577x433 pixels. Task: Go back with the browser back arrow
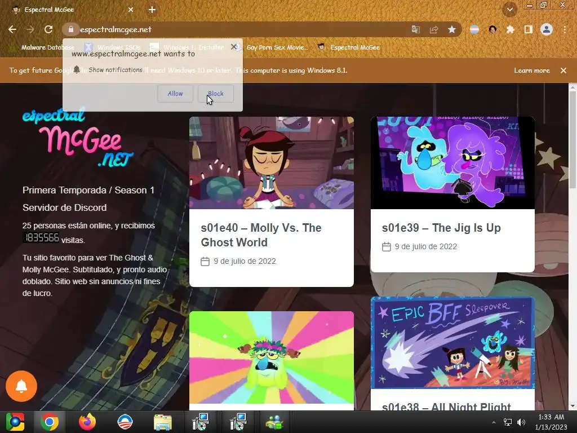click(x=12, y=29)
